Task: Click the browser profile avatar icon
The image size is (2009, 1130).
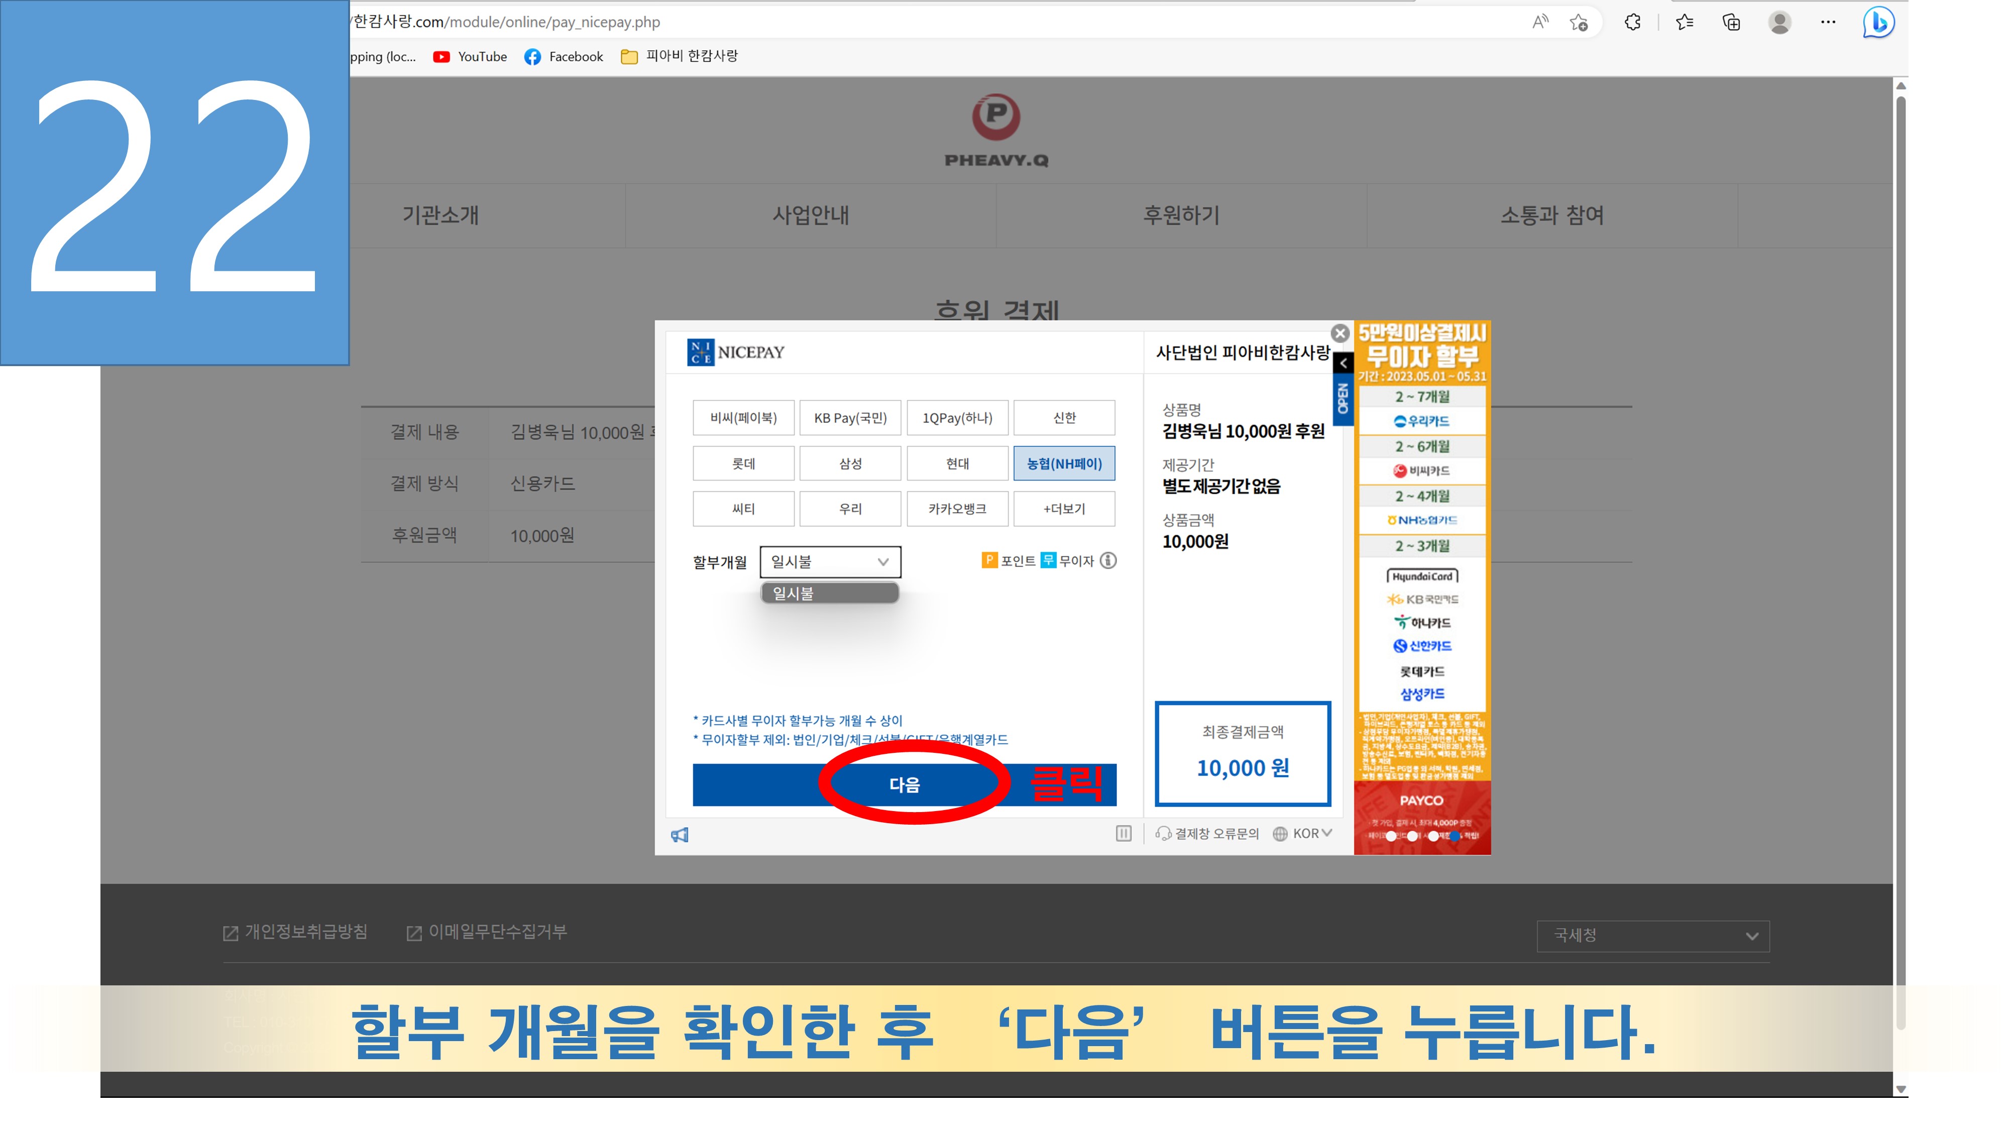Action: 1779,23
